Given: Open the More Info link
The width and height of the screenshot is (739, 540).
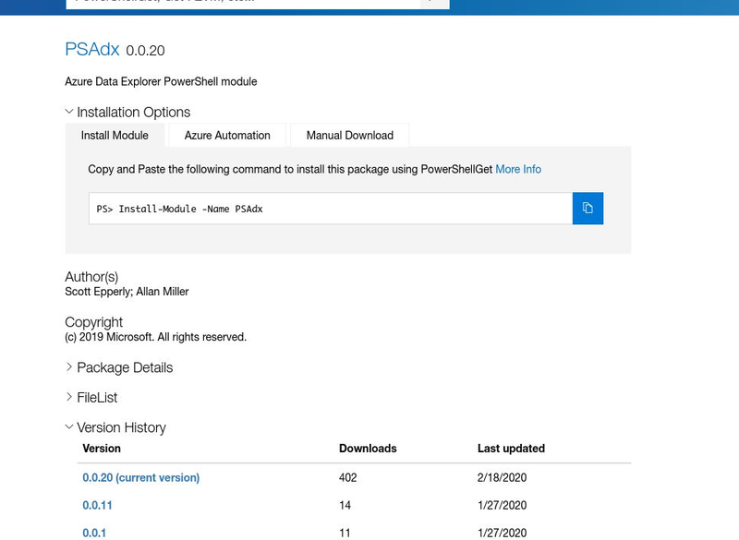Looking at the screenshot, I should tap(518, 170).
